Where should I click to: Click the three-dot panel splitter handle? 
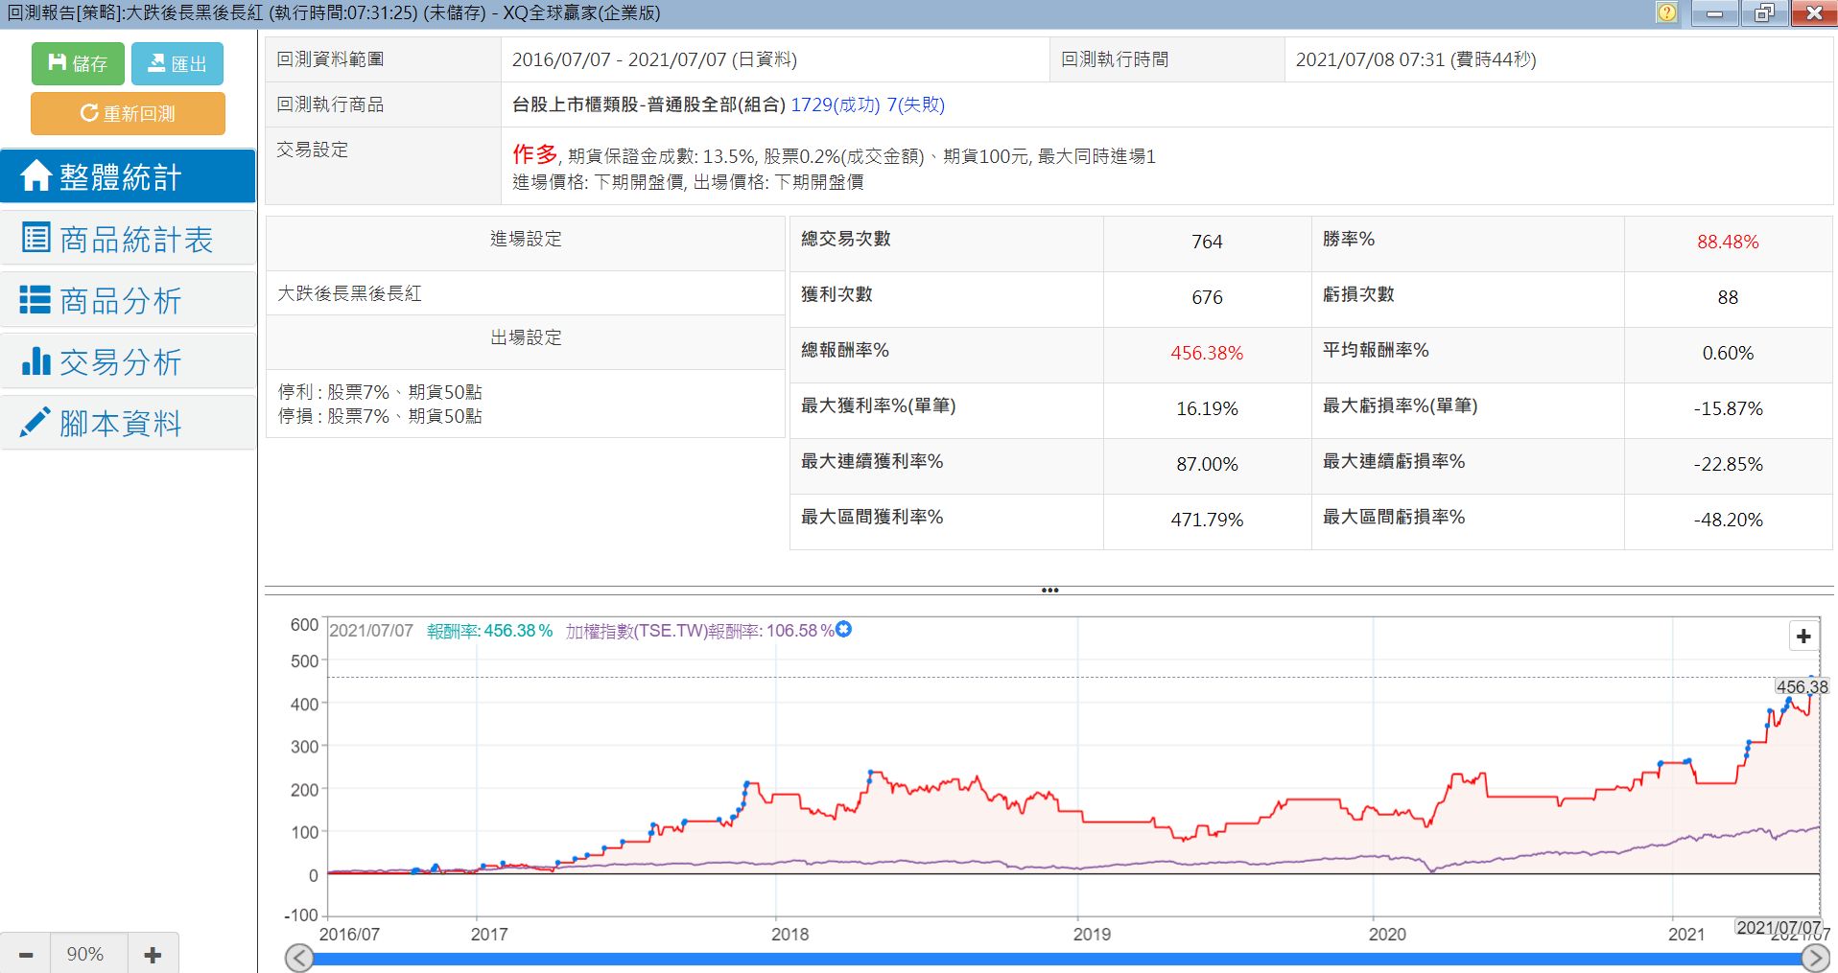pyautogui.click(x=1049, y=590)
